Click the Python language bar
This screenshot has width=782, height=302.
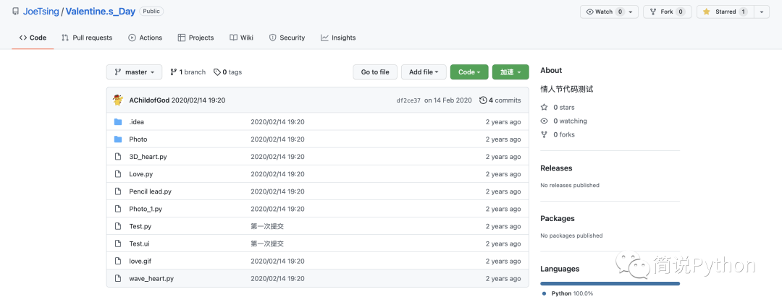click(610, 284)
